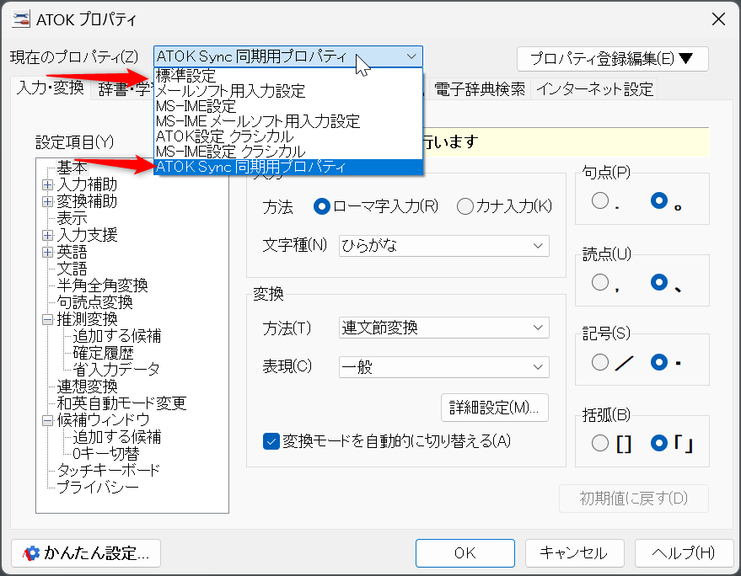This screenshot has height=576, width=741.
Task: Select 基本 in settings tree
Action: pos(72,168)
